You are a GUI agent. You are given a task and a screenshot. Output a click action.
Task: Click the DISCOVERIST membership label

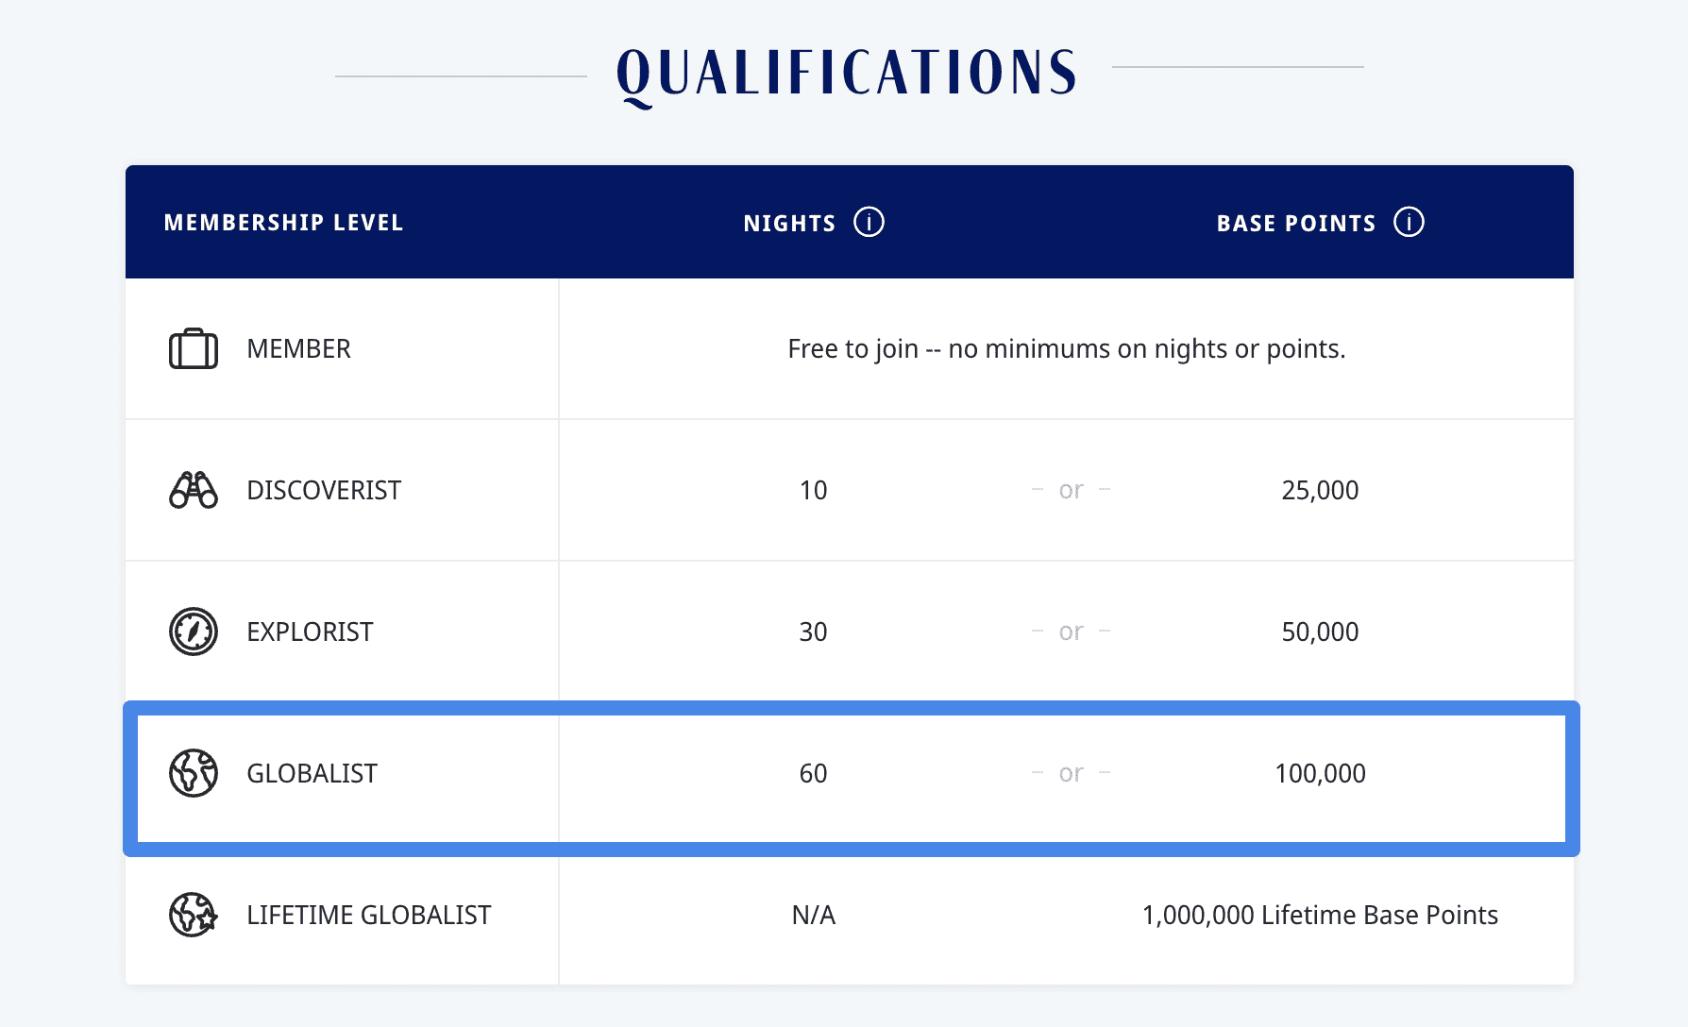point(323,490)
